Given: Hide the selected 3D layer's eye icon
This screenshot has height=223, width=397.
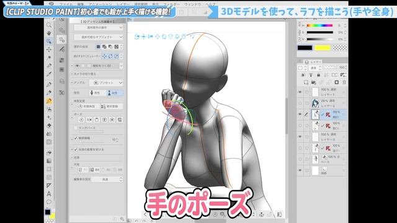Looking at the screenshot, I should (x=300, y=115).
